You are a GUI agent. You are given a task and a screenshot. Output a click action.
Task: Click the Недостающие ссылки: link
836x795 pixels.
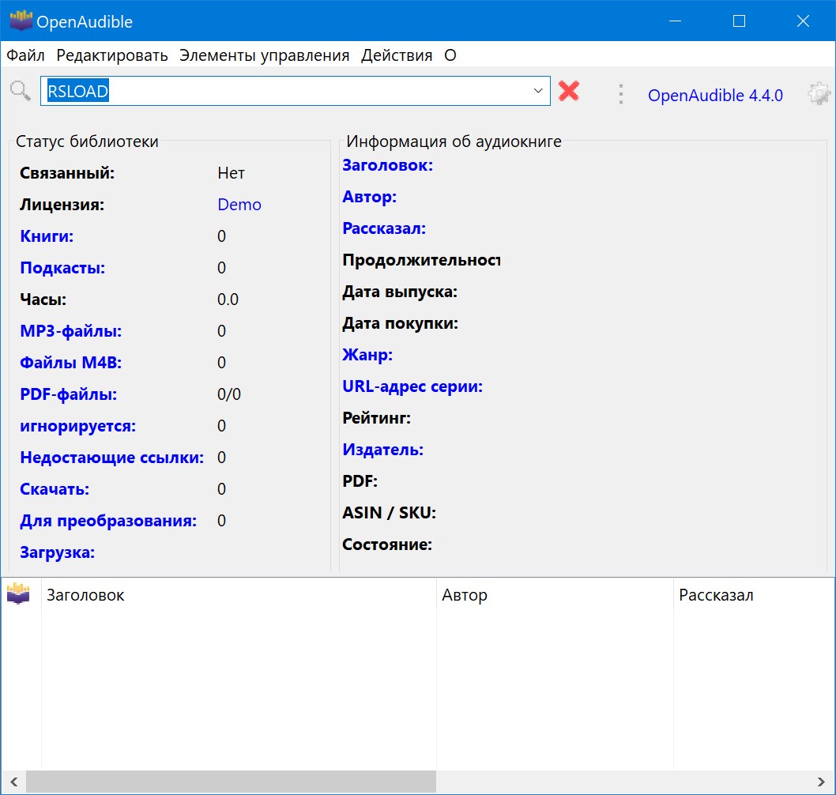(x=112, y=458)
